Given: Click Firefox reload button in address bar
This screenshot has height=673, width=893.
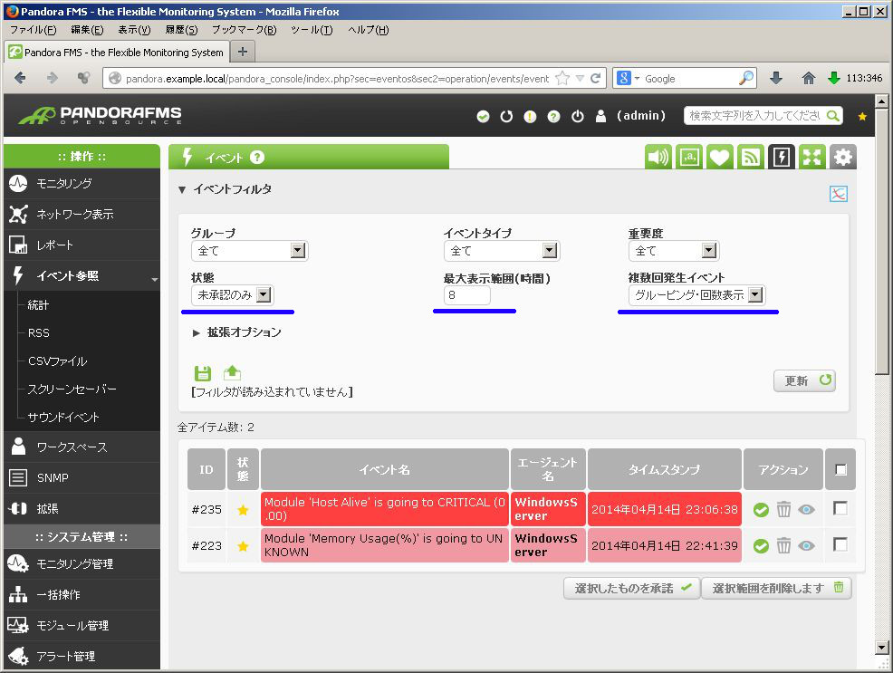Looking at the screenshot, I should pos(595,78).
